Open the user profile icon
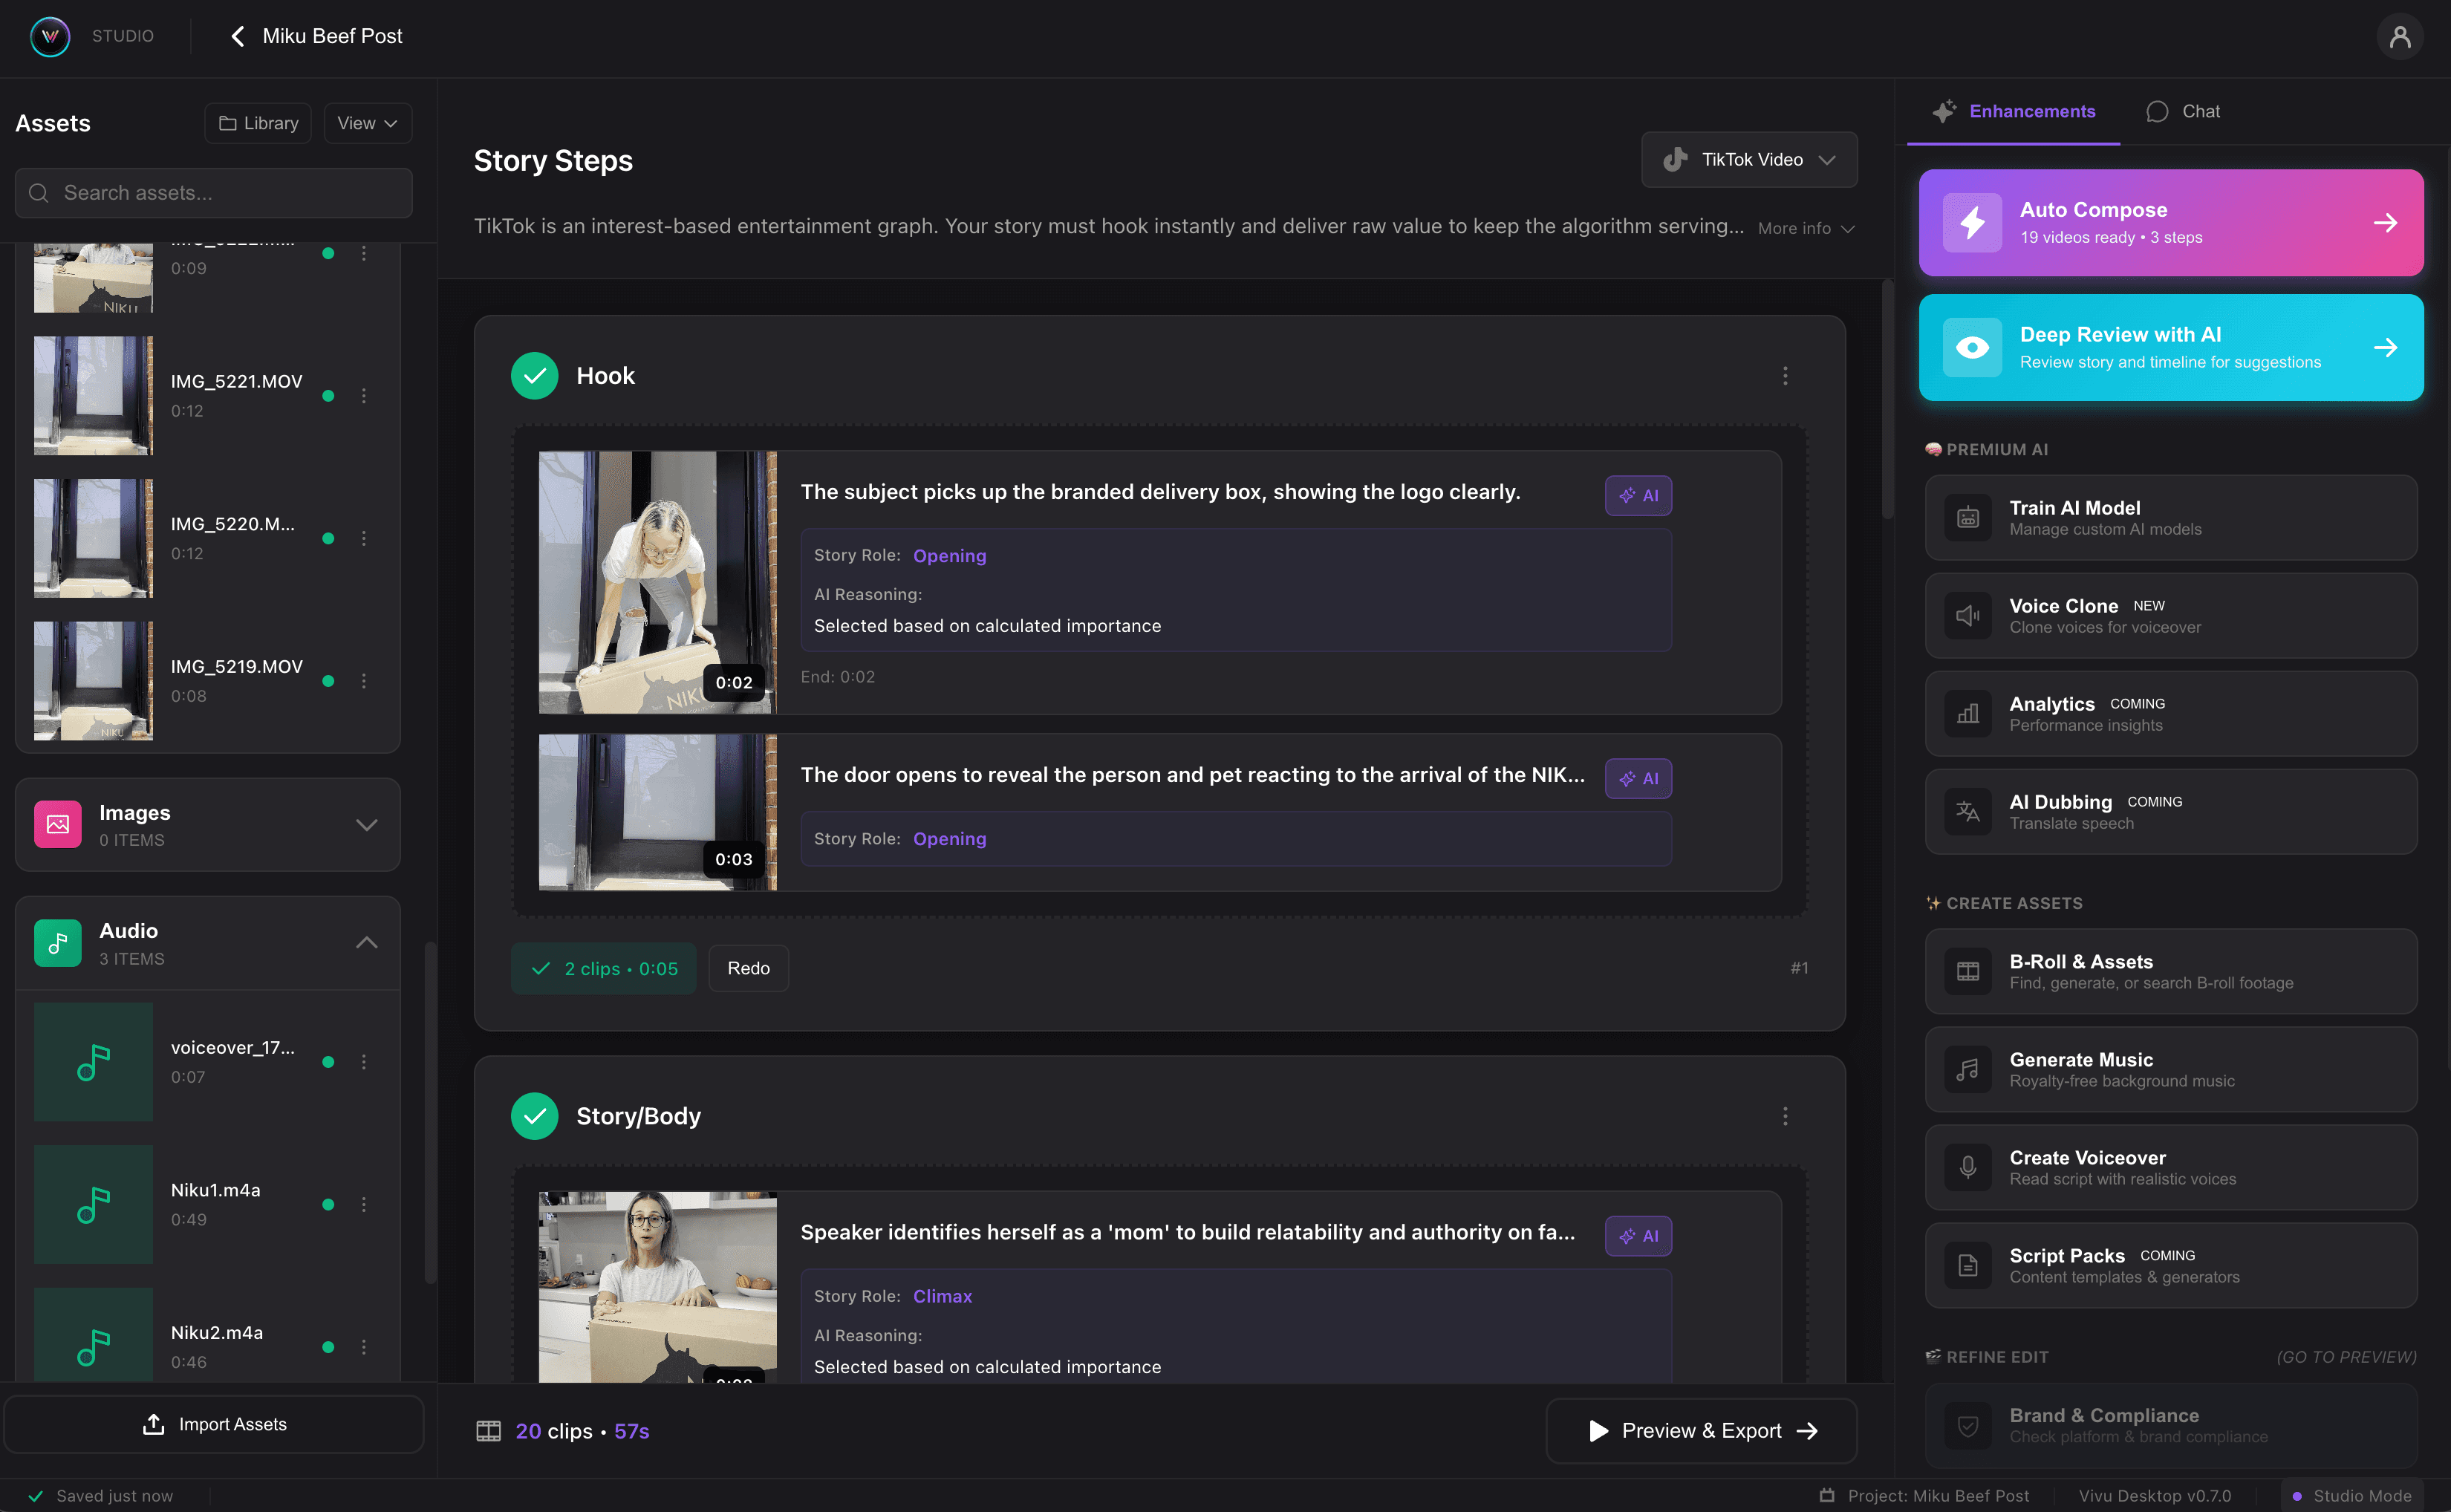Screen dimensions: 2451x1512 2399,37
